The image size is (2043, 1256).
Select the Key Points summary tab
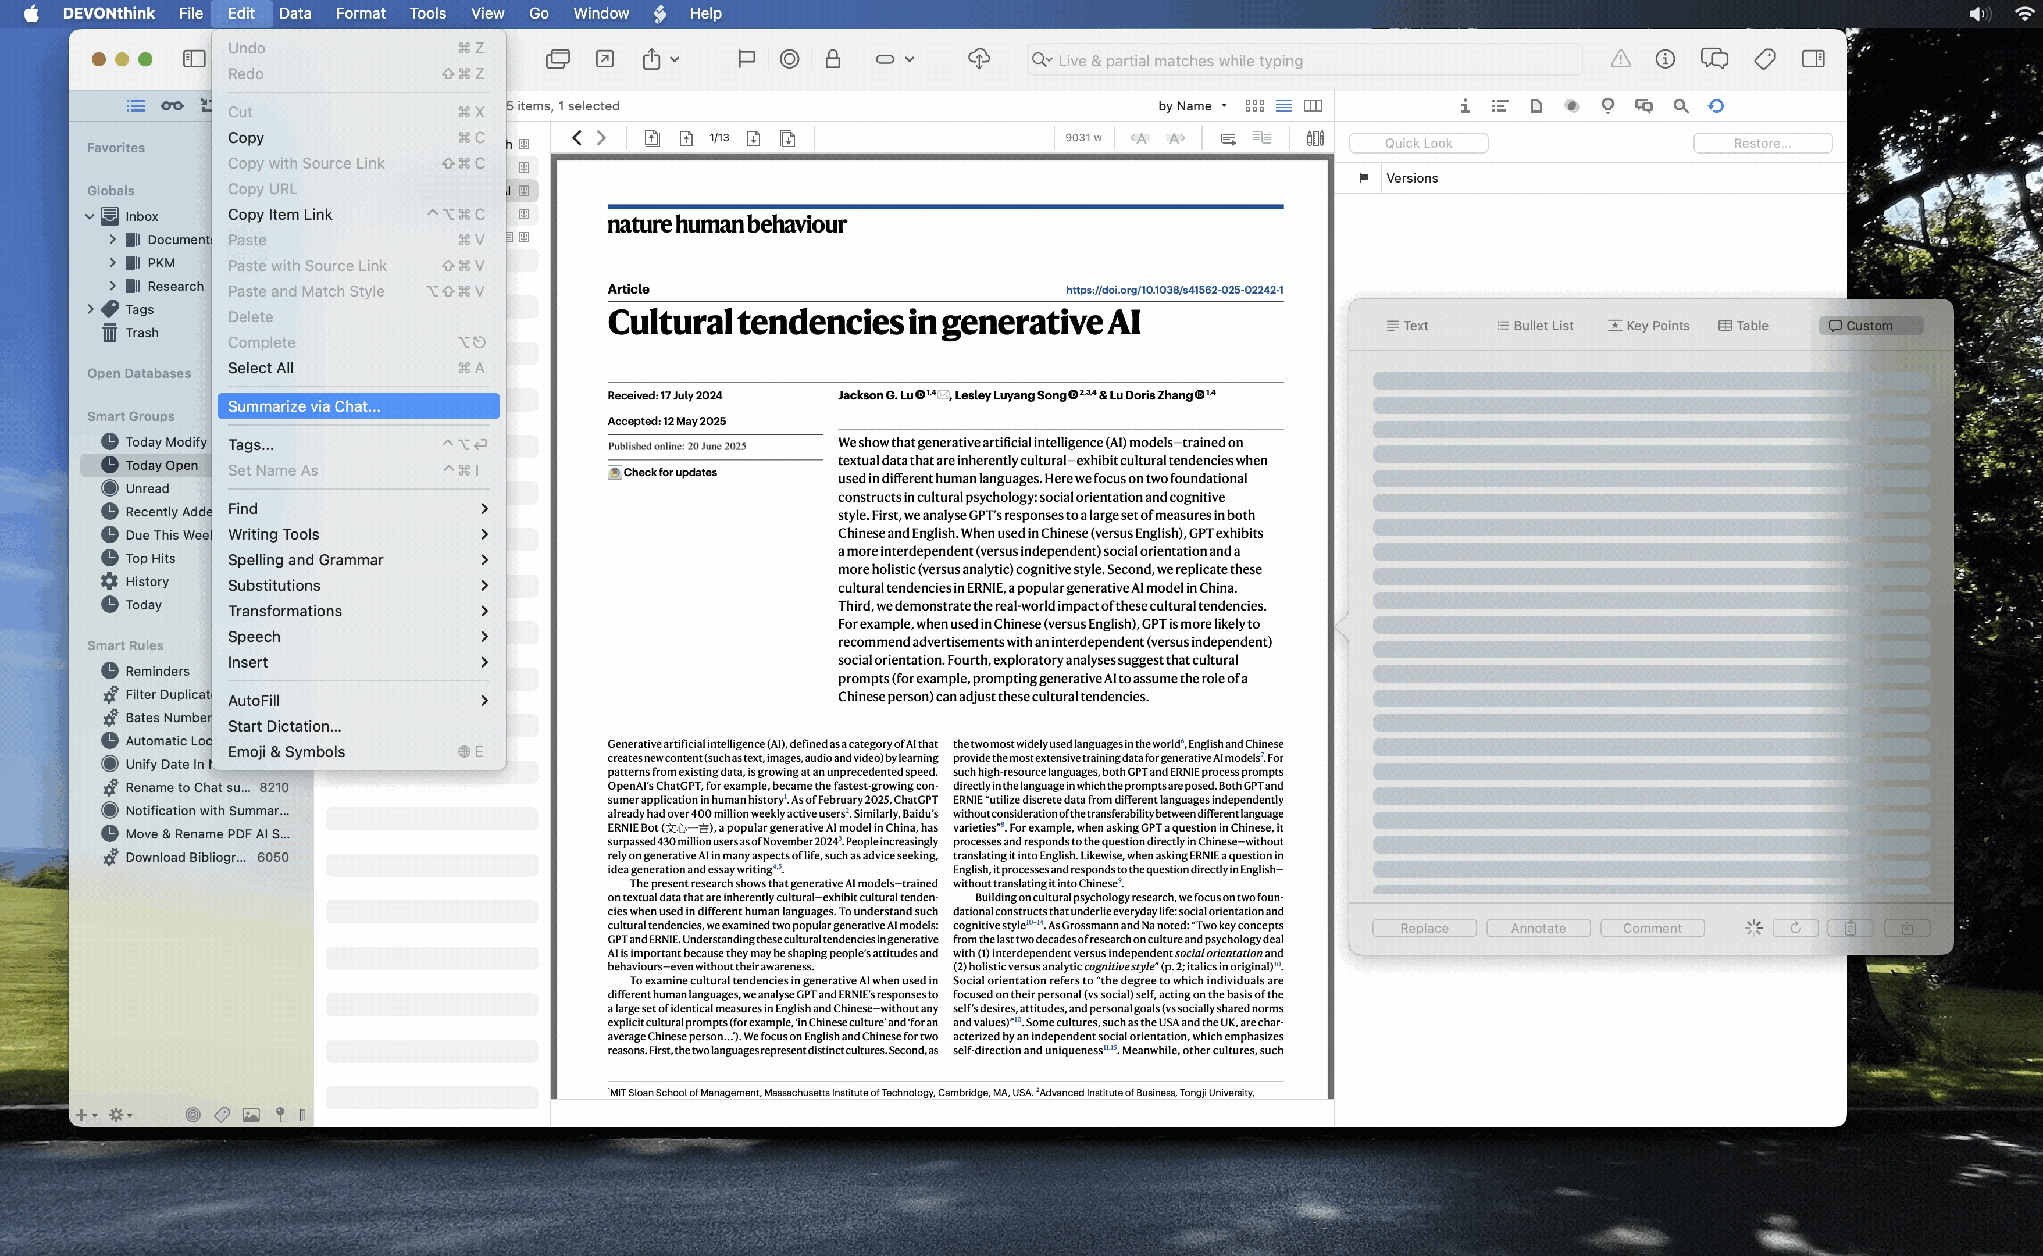1648,326
